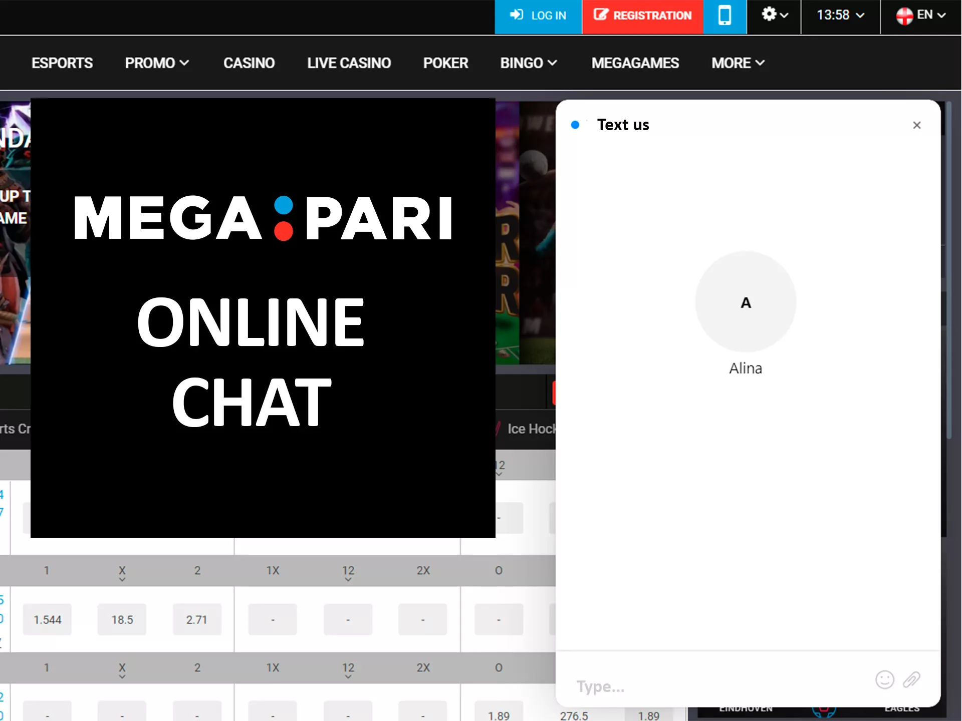The width and height of the screenshot is (962, 721).
Task: Expand the BINGO menu
Action: (x=529, y=63)
